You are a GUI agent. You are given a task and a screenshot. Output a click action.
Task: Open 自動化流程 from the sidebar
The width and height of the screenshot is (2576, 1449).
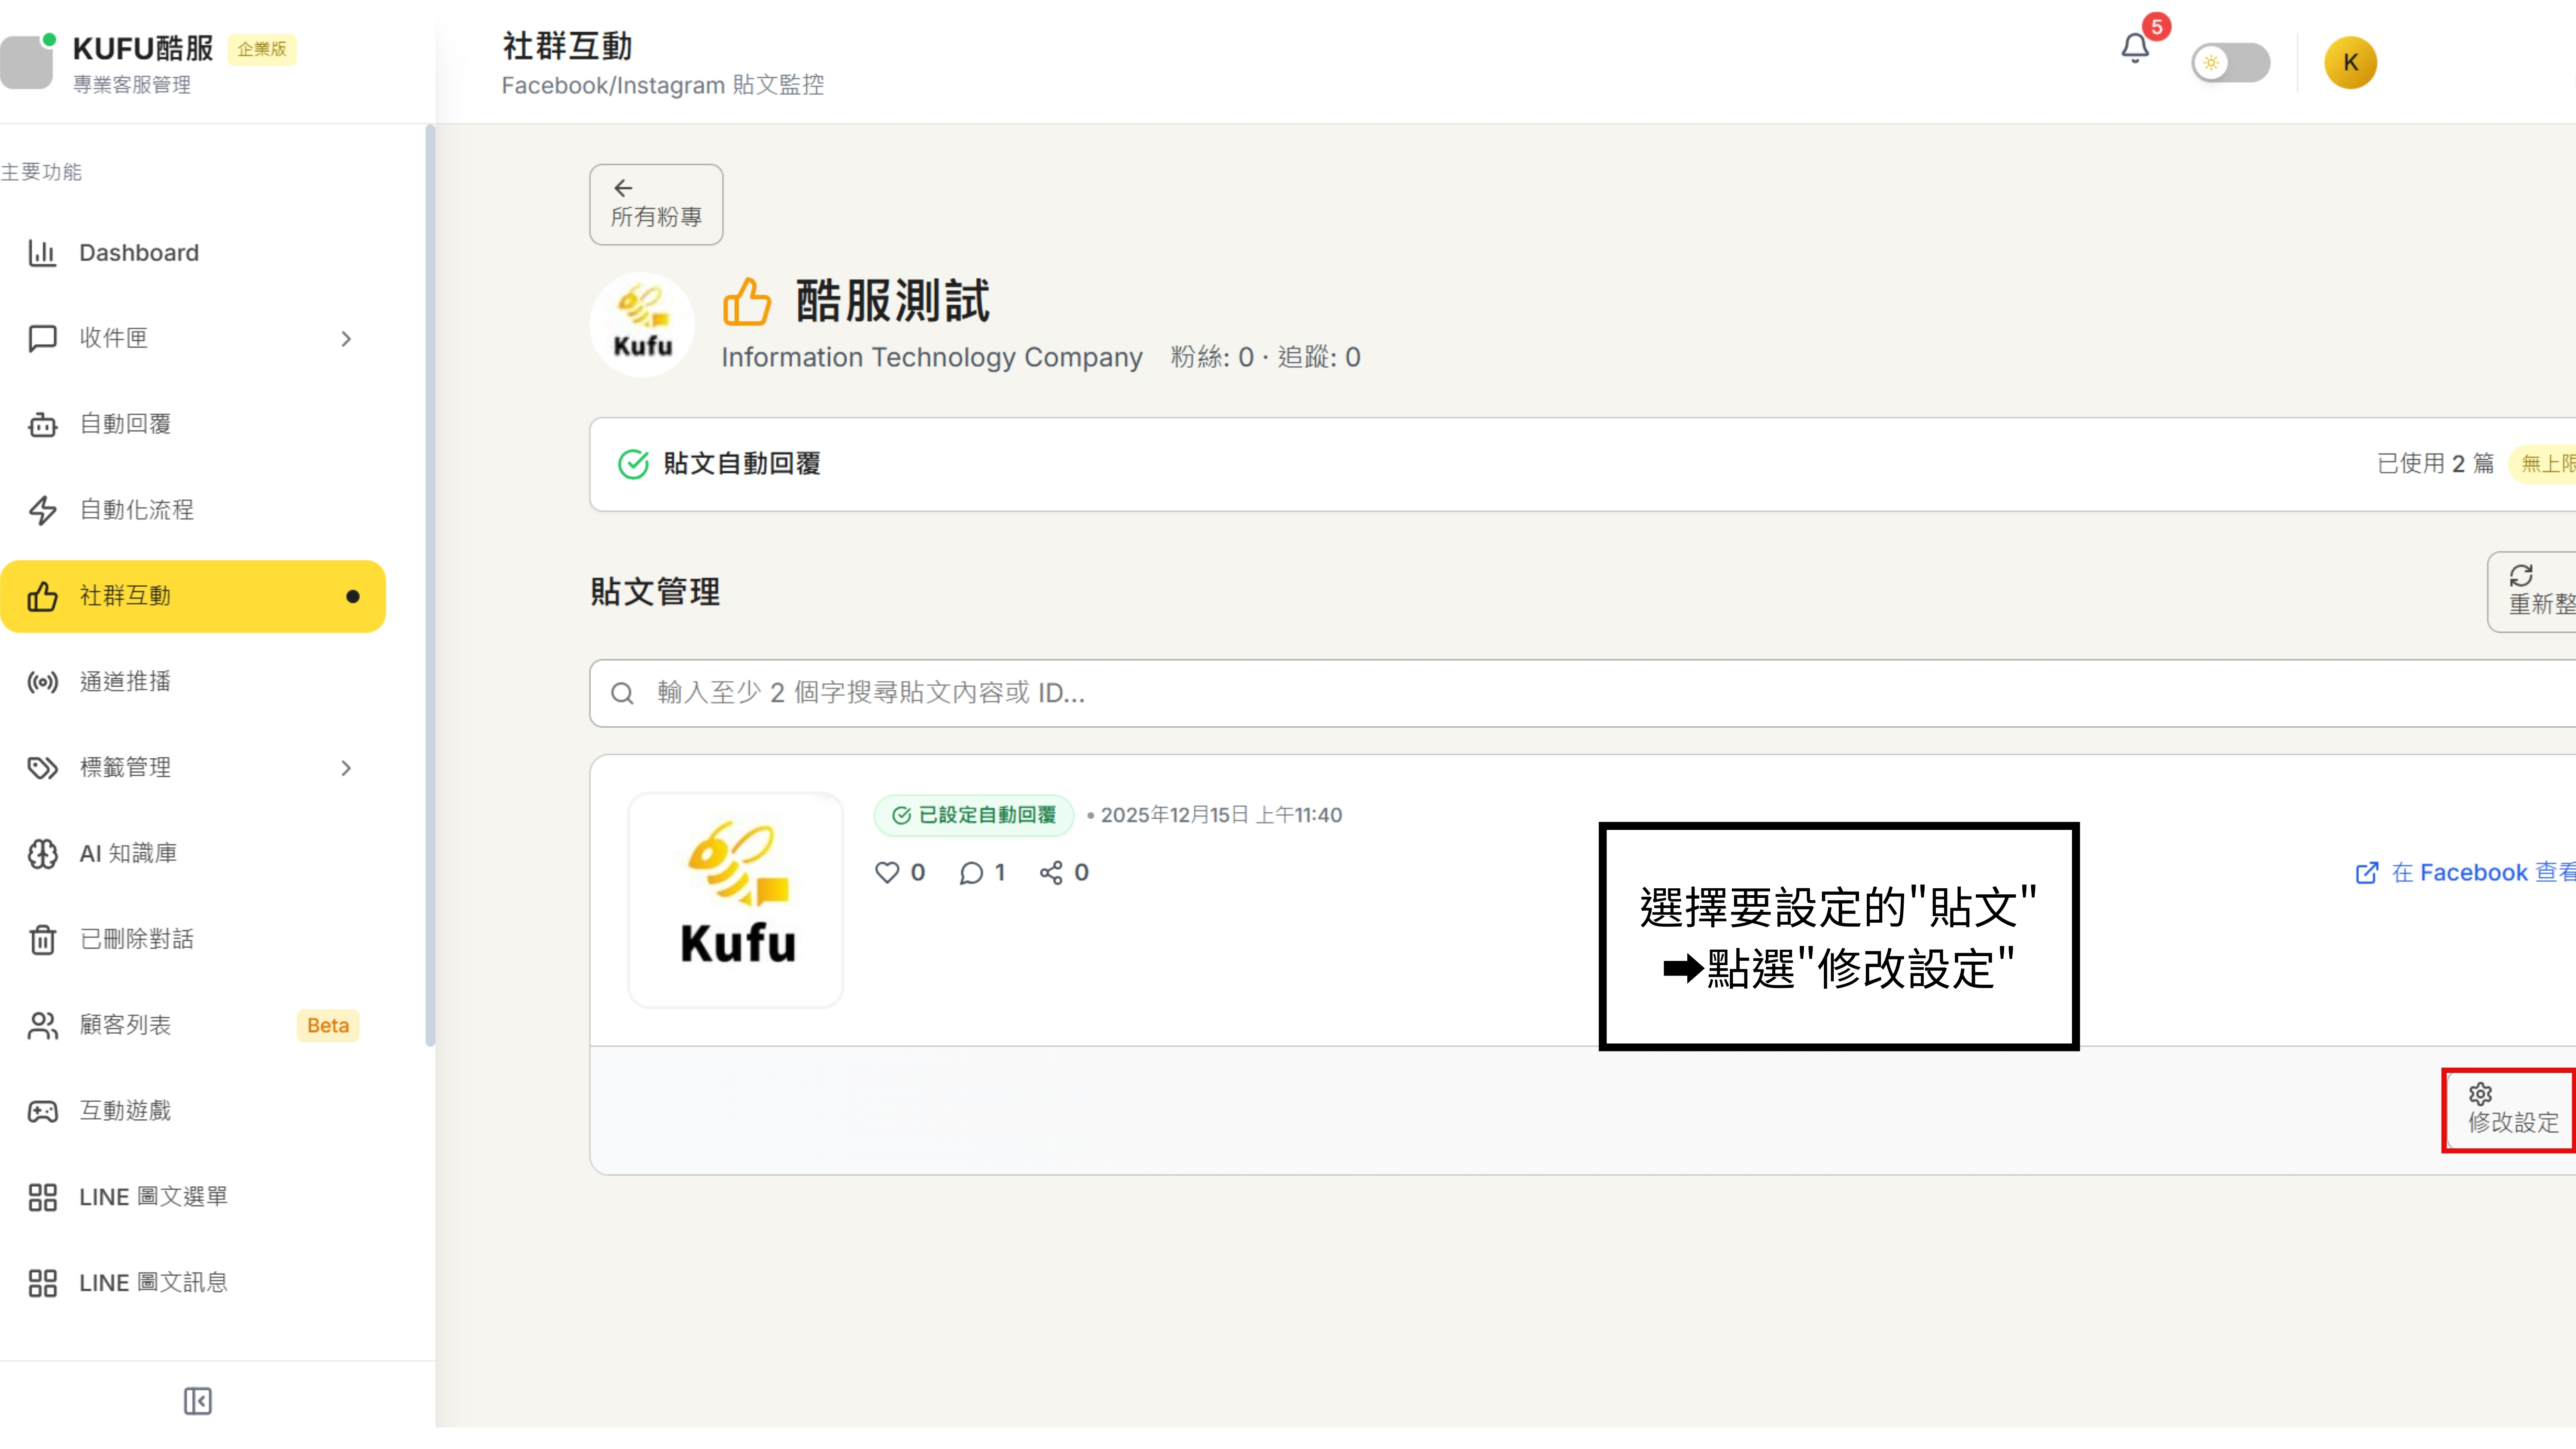point(137,510)
